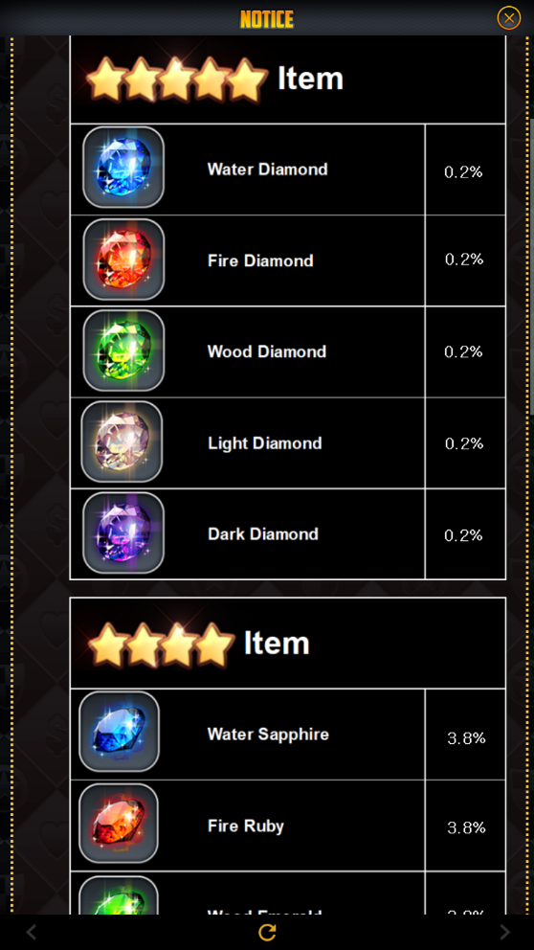The height and width of the screenshot is (950, 534).
Task: Click the Light Diamond label text
Action: (x=265, y=442)
